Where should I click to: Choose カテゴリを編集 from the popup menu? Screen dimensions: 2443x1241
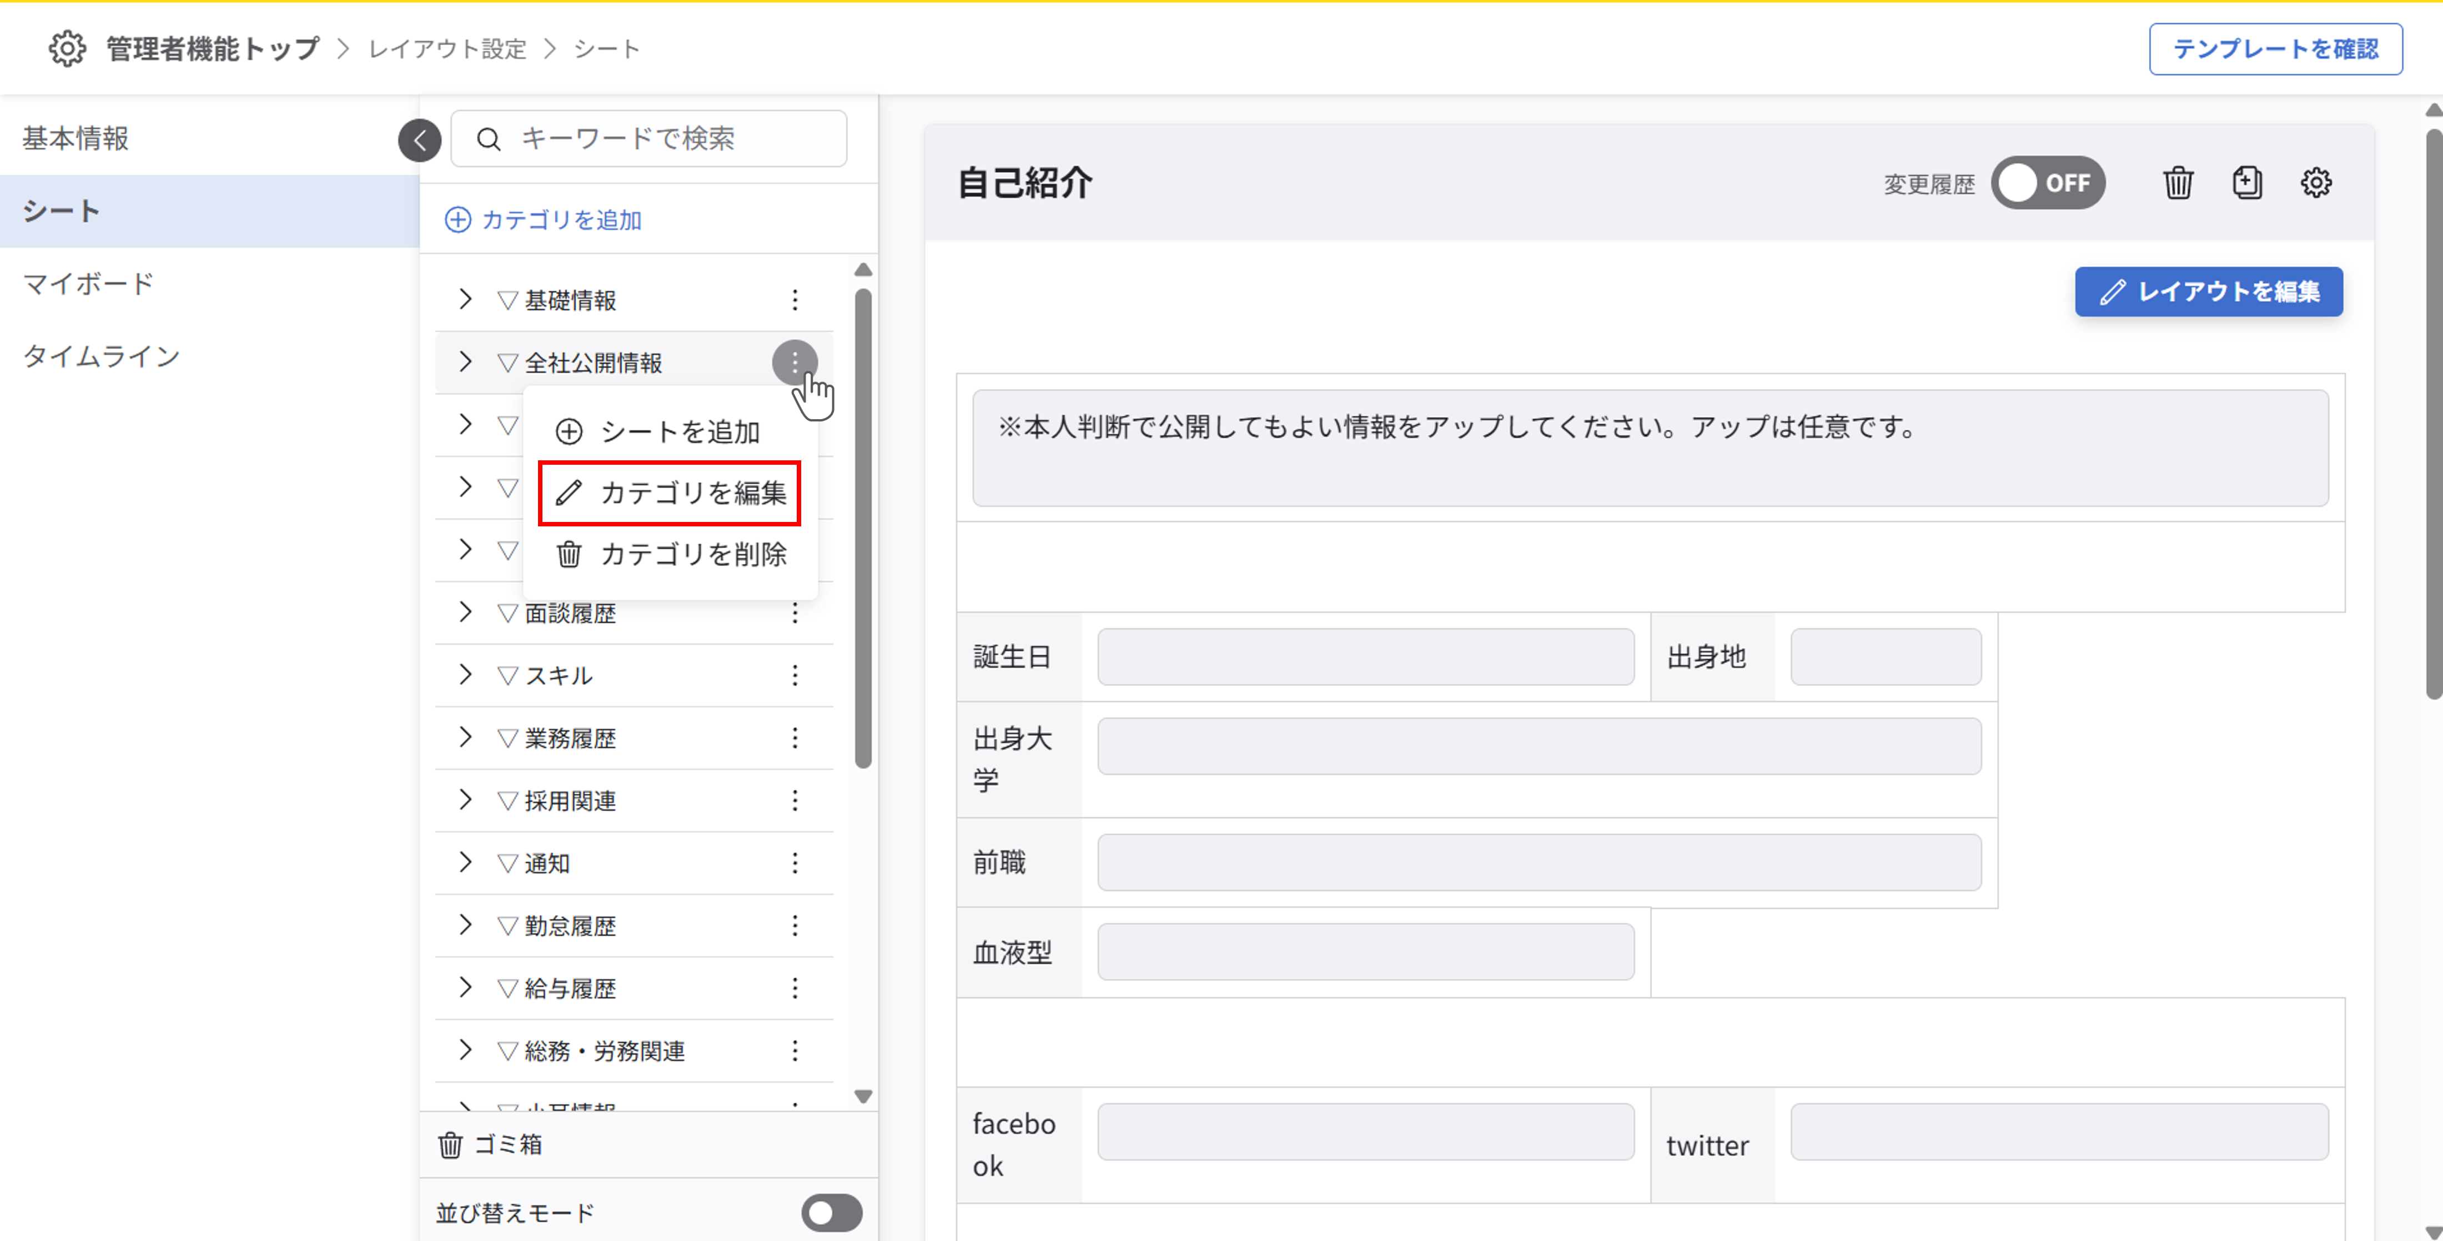(x=670, y=494)
